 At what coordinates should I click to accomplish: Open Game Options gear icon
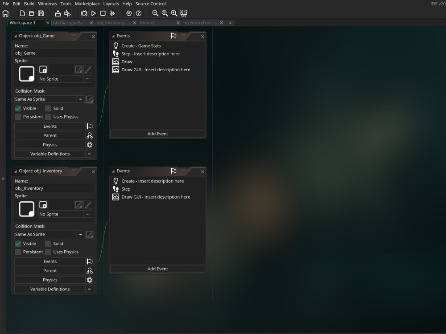click(129, 13)
